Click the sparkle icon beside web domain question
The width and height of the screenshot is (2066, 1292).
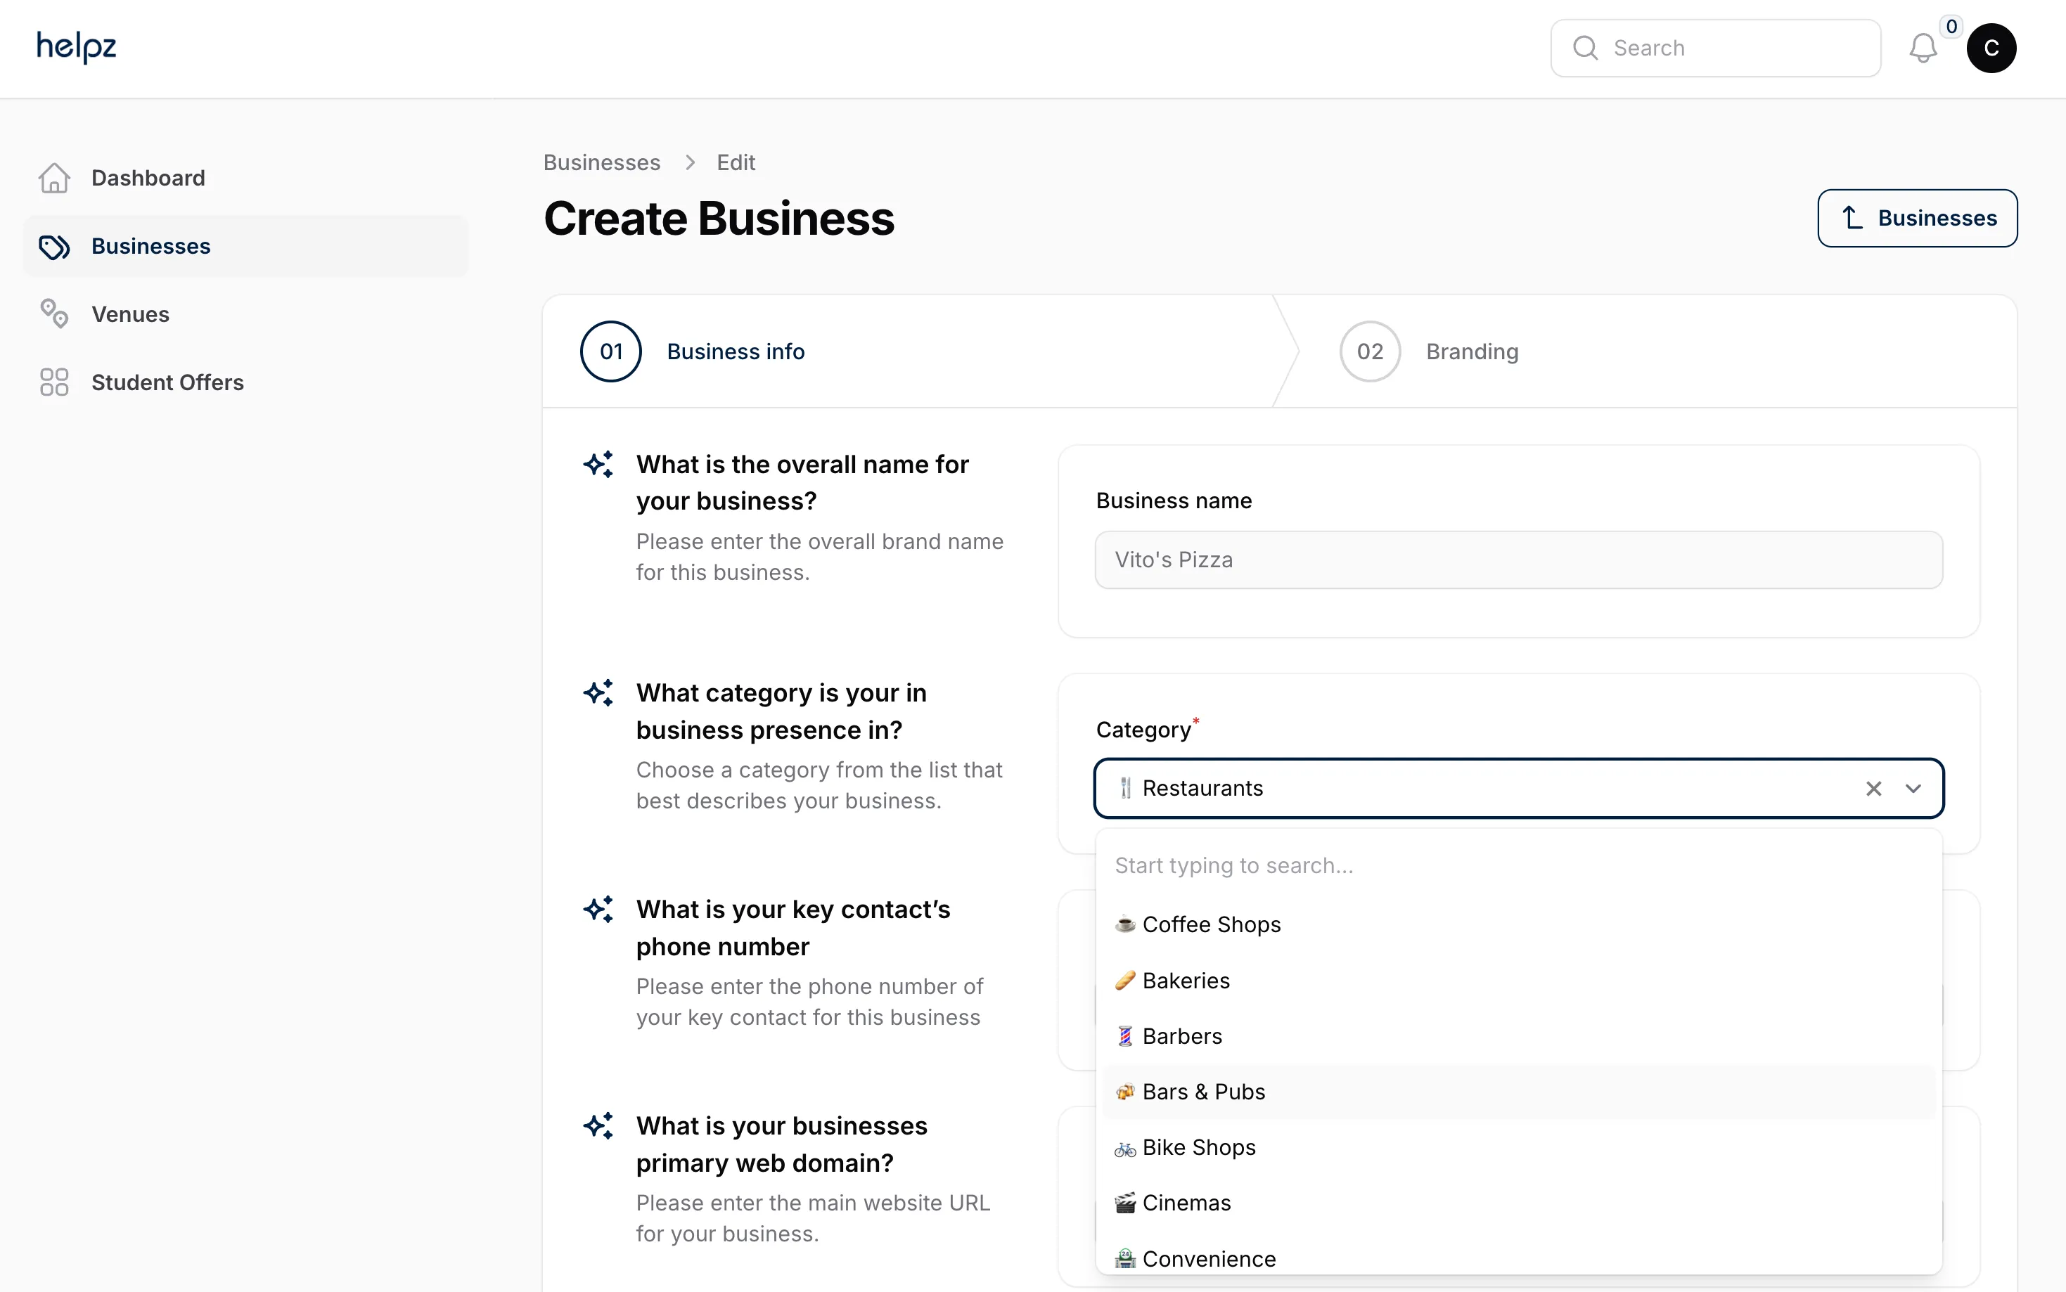(x=598, y=1125)
